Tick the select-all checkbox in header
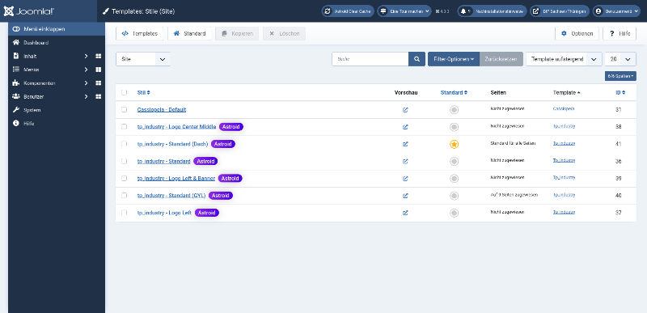 [x=124, y=92]
